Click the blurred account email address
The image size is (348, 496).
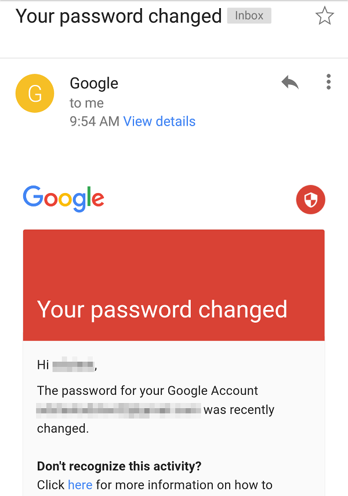click(116, 409)
